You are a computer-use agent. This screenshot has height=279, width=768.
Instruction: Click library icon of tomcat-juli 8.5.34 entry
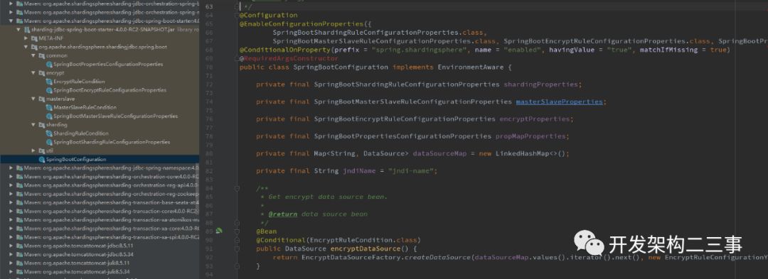19,272
